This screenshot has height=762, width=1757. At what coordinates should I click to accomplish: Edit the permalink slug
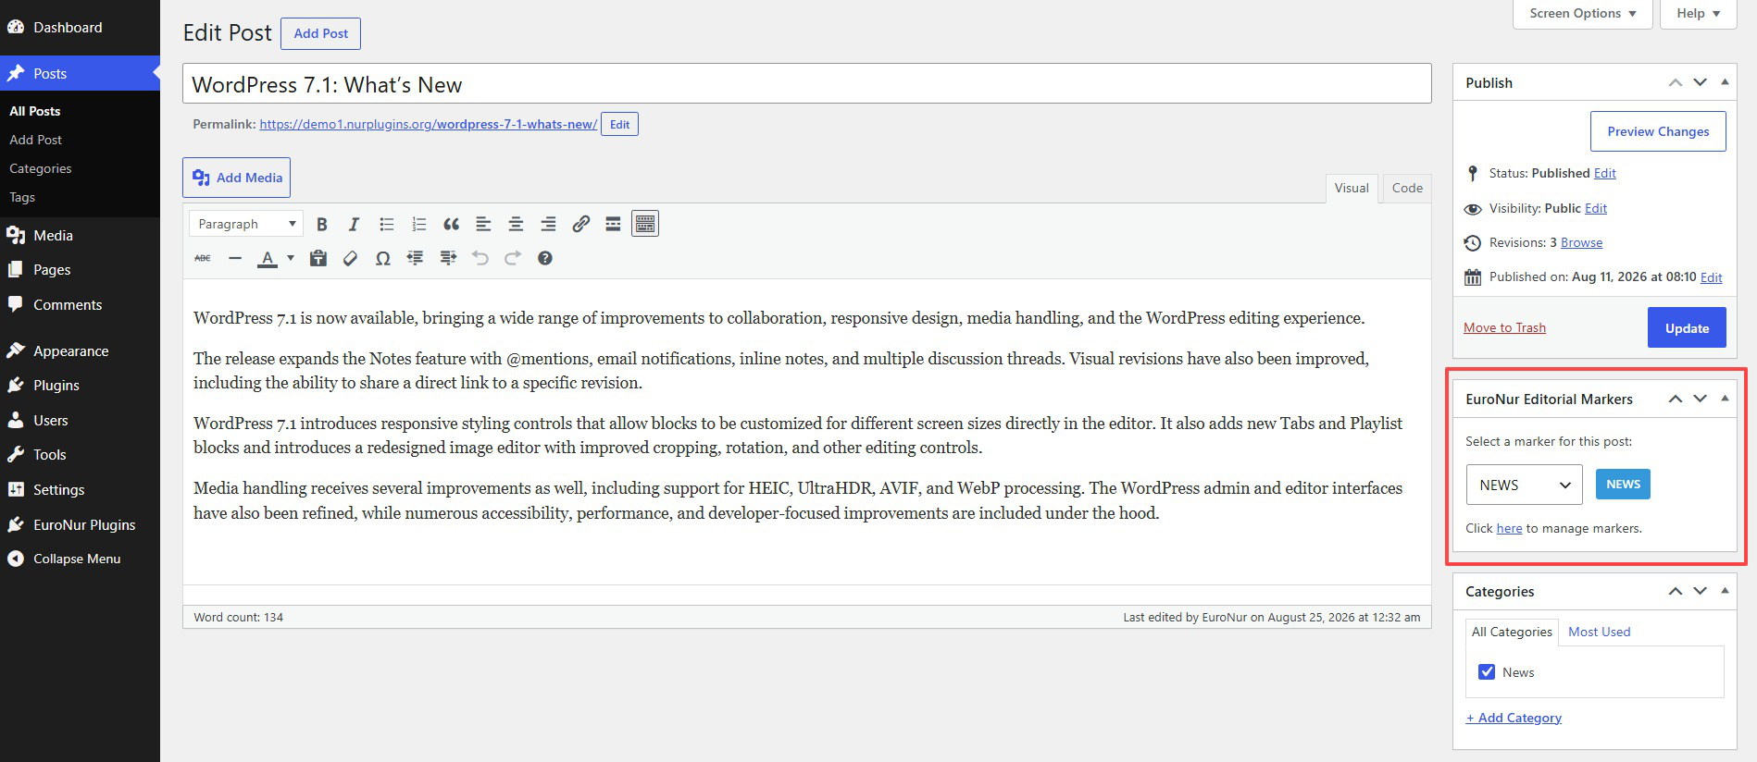(619, 124)
